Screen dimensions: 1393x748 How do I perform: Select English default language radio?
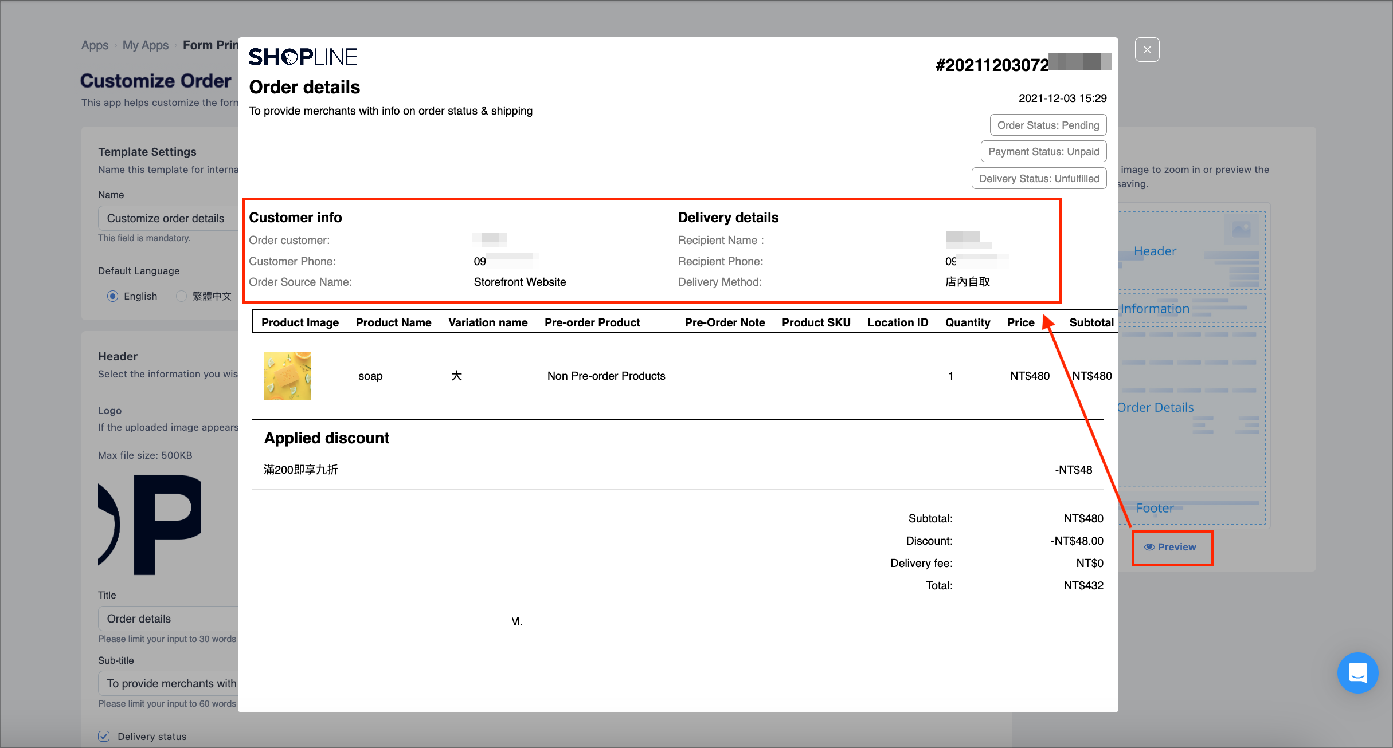point(113,296)
